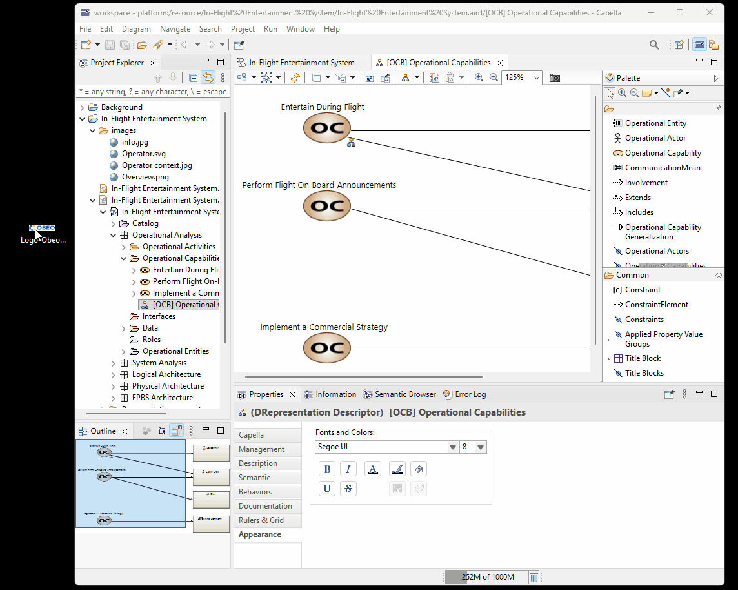This screenshot has width=738, height=590.
Task: Select the Rulers & Grid properties section
Action: [261, 520]
